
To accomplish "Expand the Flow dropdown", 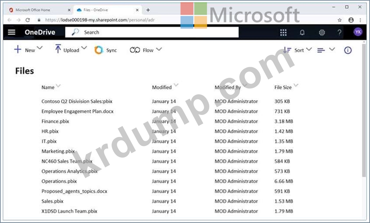I will pos(159,49).
